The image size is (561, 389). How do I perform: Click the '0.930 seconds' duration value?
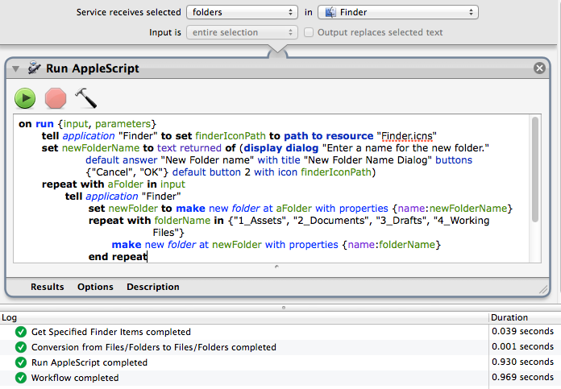pyautogui.click(x=522, y=362)
